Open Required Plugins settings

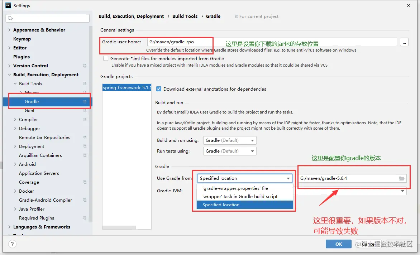[x=37, y=218]
